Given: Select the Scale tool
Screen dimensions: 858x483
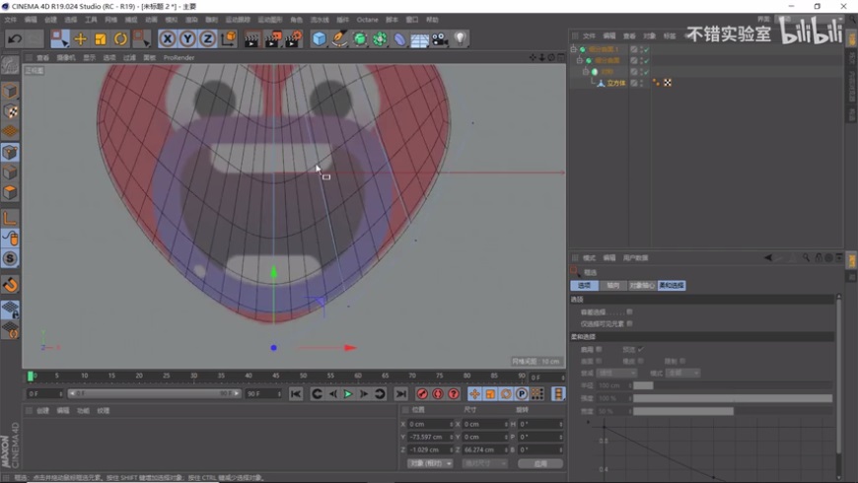Looking at the screenshot, I should (x=101, y=38).
